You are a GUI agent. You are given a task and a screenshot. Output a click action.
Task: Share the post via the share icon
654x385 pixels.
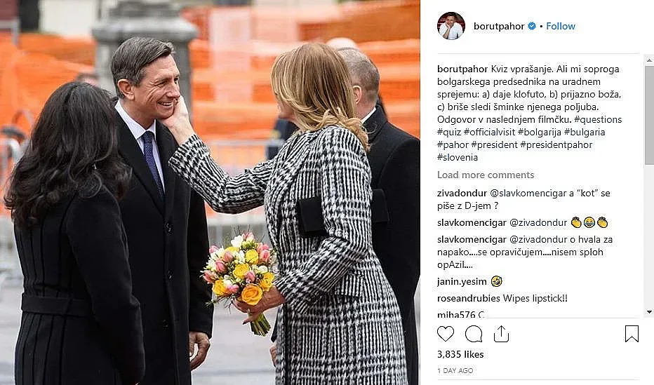(501, 334)
